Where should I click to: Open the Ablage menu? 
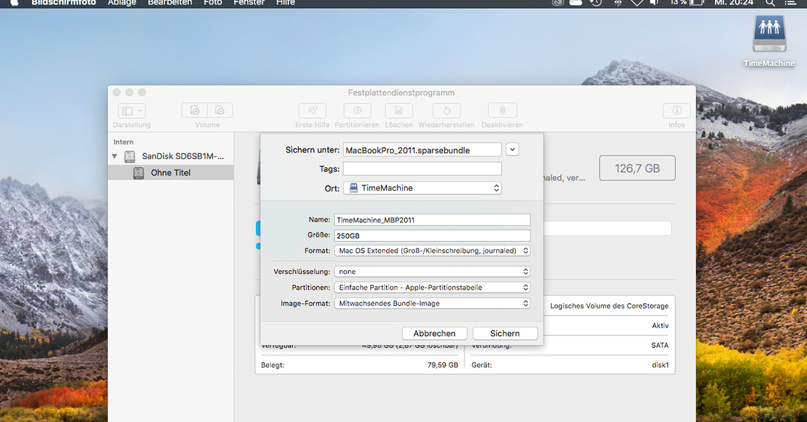[122, 3]
